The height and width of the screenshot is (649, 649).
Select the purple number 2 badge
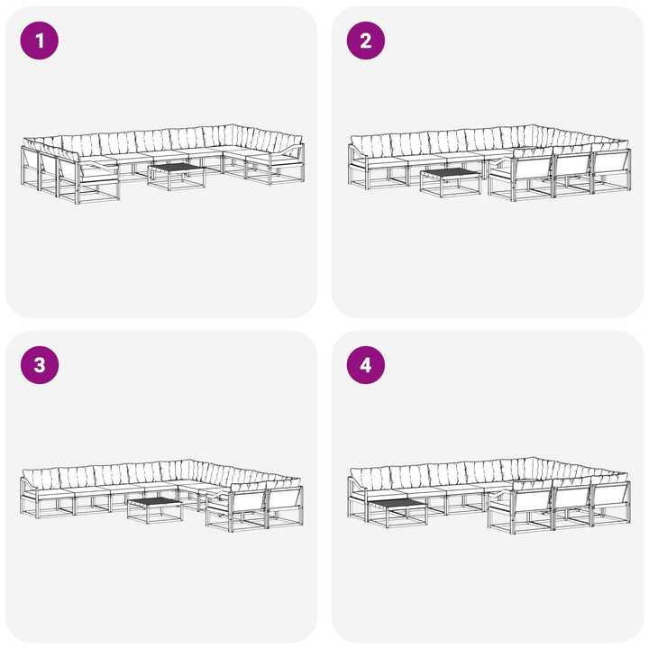click(365, 41)
